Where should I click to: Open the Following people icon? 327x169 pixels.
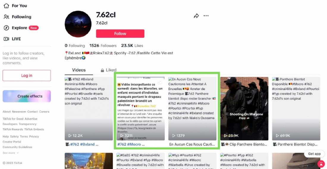point(7,17)
